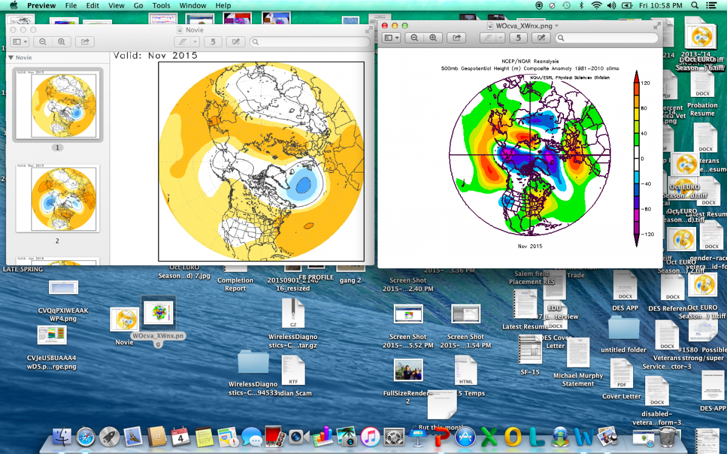Screen dimensions: 727x454
Task: Collapse the Novie group in the sidebar
Action: point(10,58)
